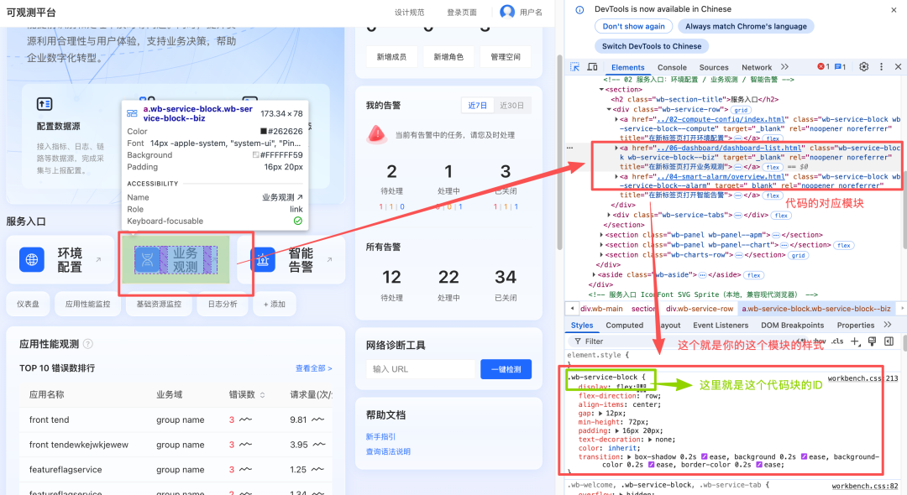The width and height of the screenshot is (907, 495).
Task: Click the New Style Rule plus icon
Action: click(x=855, y=341)
